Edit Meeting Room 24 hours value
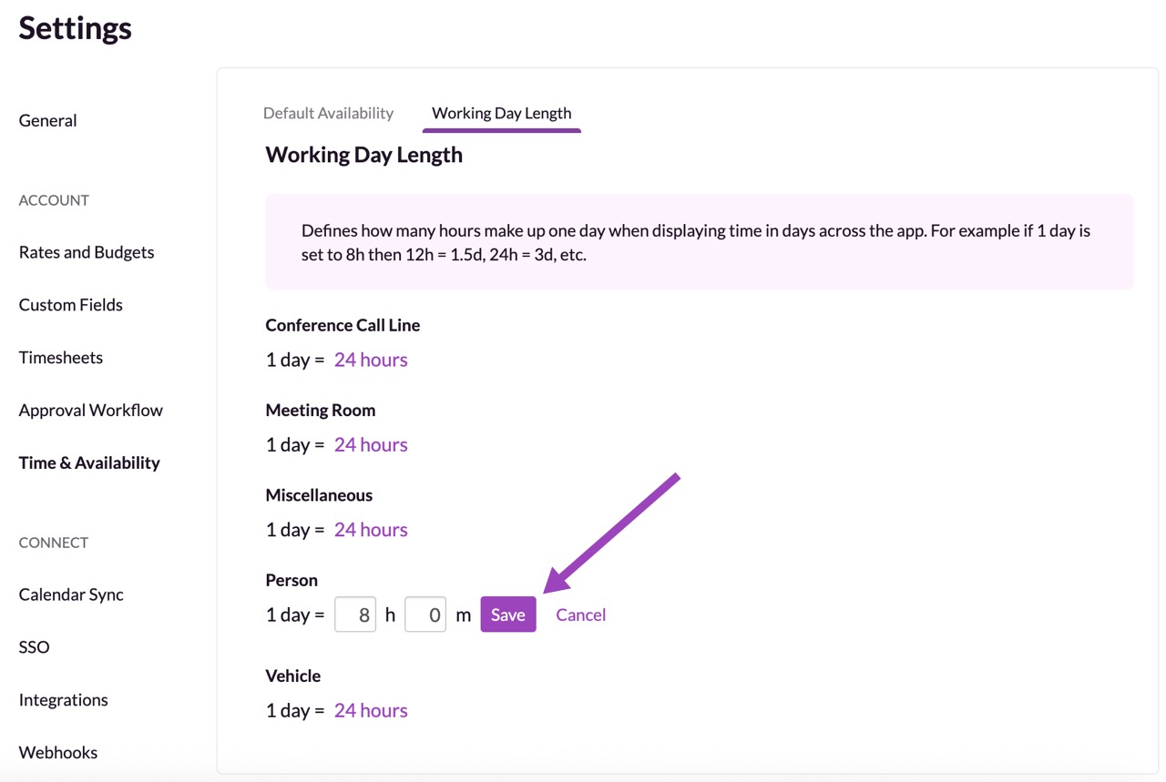 pos(371,444)
